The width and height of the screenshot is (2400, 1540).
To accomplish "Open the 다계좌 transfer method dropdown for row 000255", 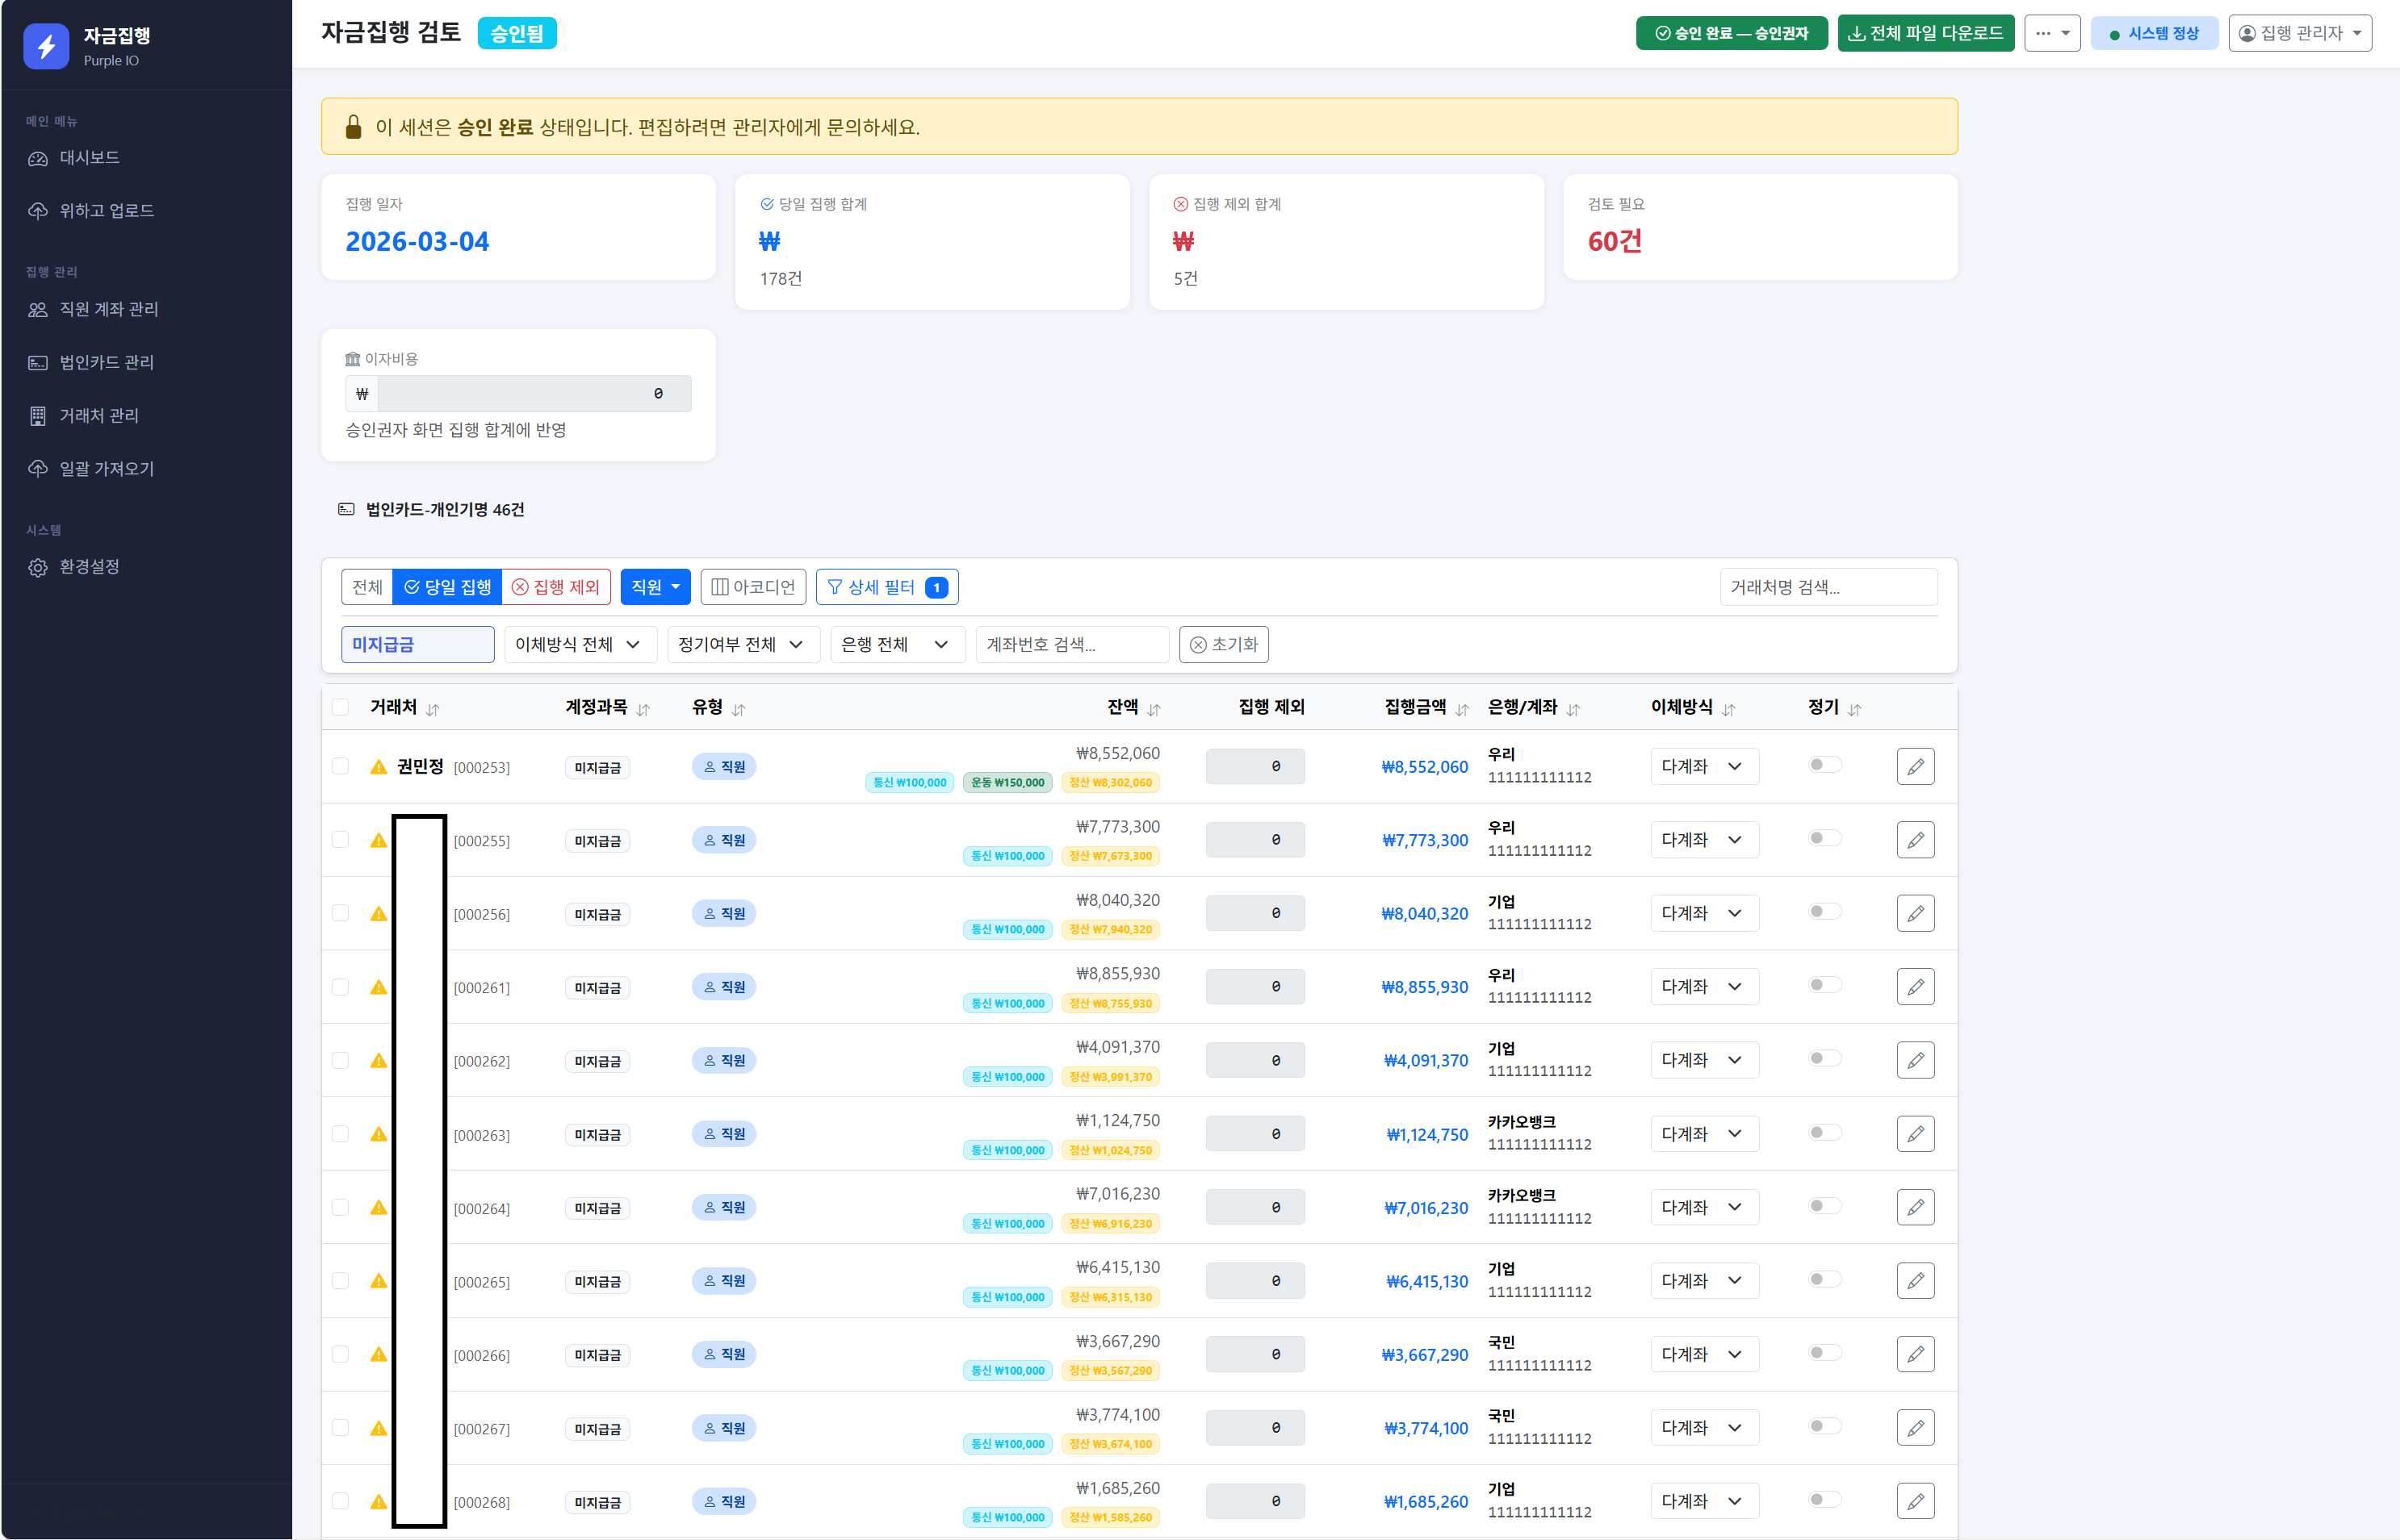I will click(x=1703, y=840).
